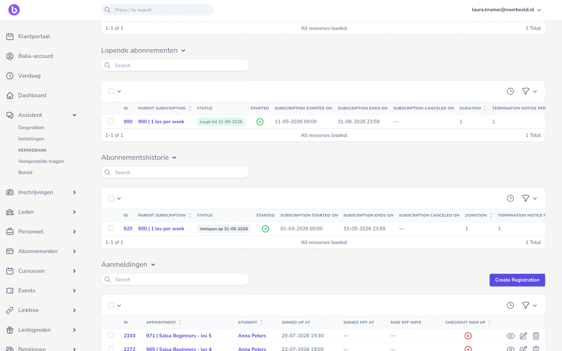Open subscription ID 920 link
562x351 pixels.
coord(128,229)
